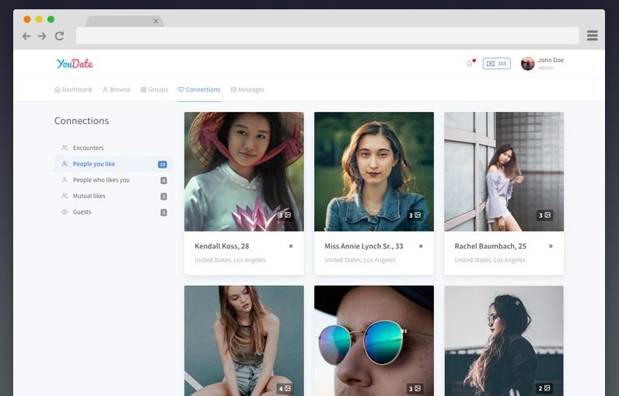This screenshot has width=619, height=396.
Task: Open Kendall Koss profile photo
Action: 244,172
